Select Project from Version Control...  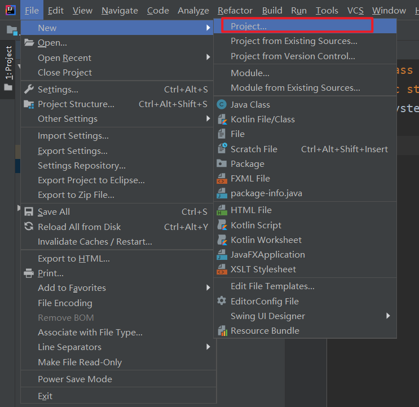coord(305,56)
